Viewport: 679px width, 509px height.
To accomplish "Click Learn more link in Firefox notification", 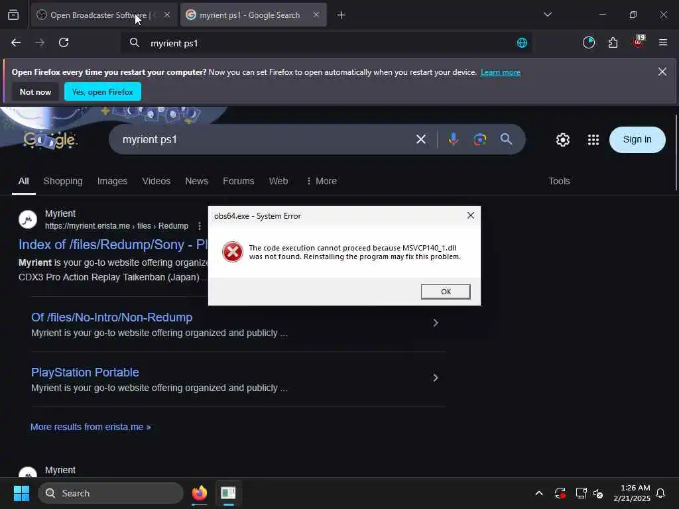I will pos(500,72).
